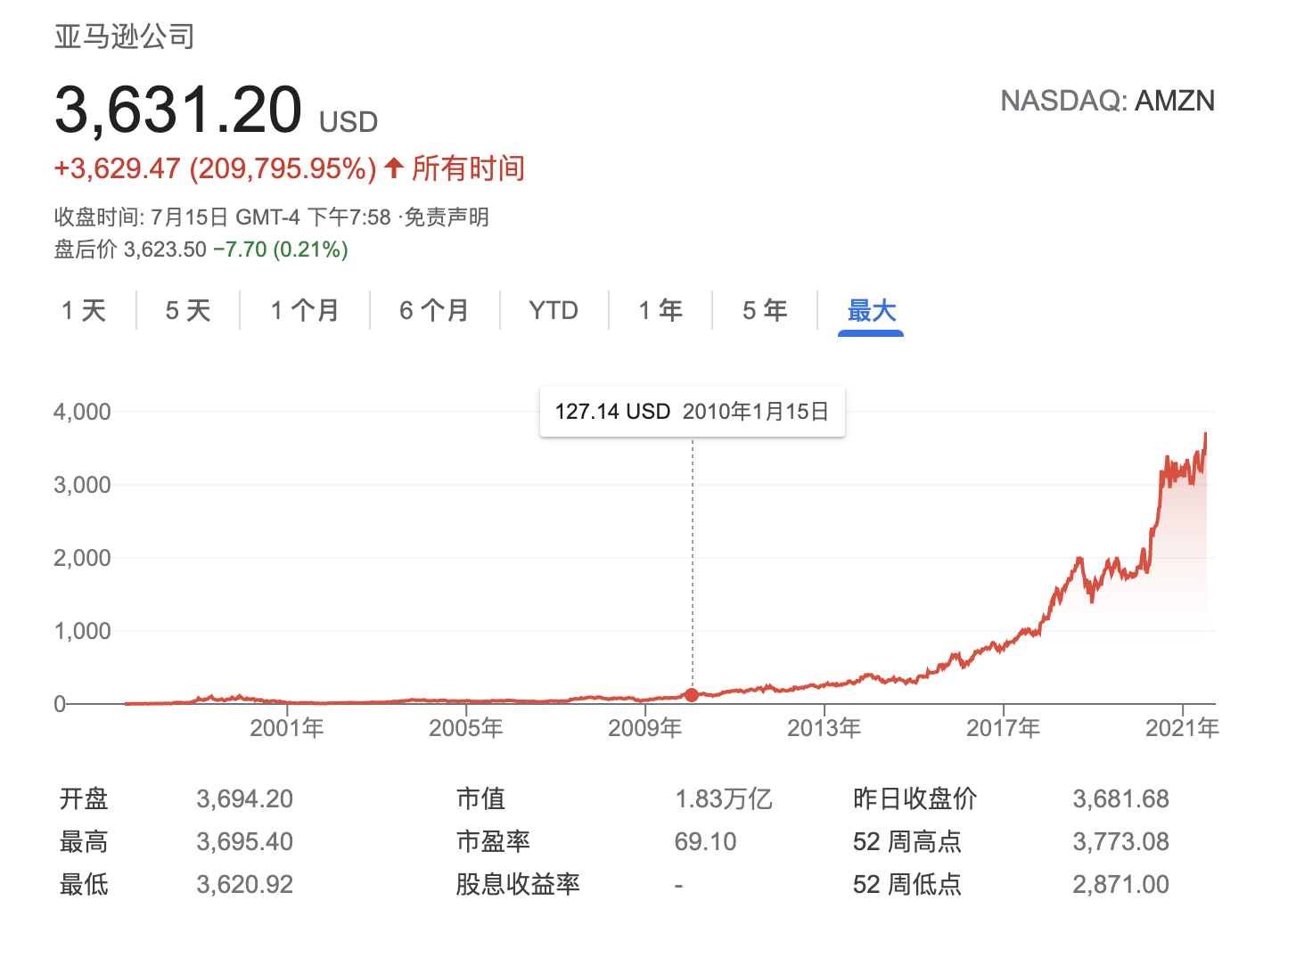
Task: Choose the 1 年 range tab
Action: [x=660, y=310]
